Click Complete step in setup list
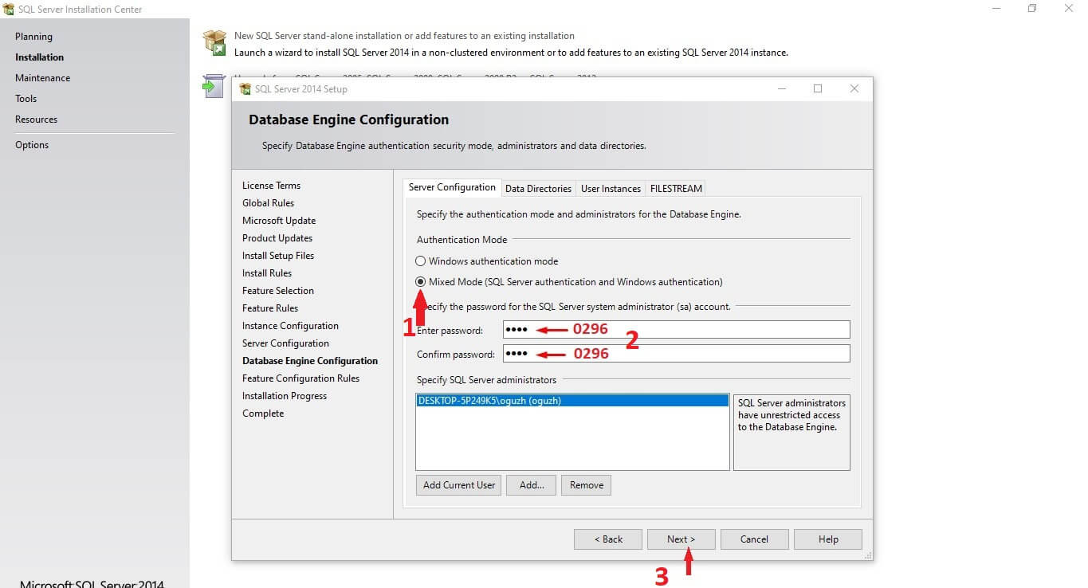 (x=263, y=414)
